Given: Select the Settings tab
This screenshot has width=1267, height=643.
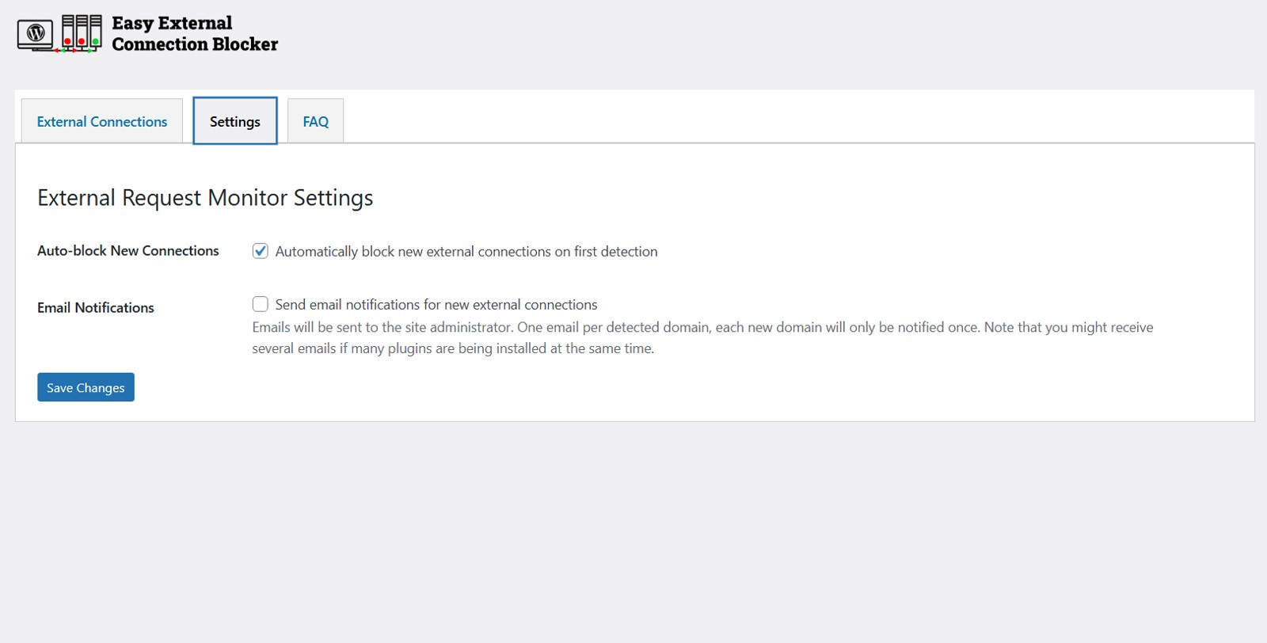Looking at the screenshot, I should pyautogui.click(x=234, y=121).
